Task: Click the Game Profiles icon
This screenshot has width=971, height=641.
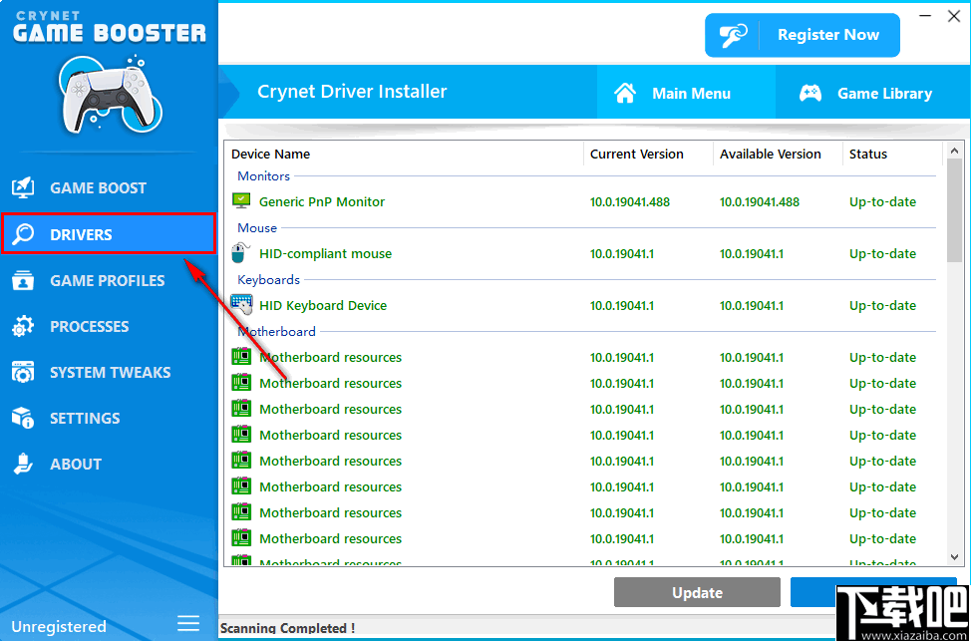Action: pos(23,280)
